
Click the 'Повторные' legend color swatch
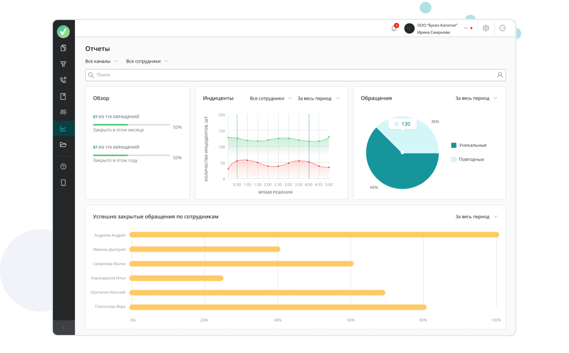pyautogui.click(x=454, y=159)
